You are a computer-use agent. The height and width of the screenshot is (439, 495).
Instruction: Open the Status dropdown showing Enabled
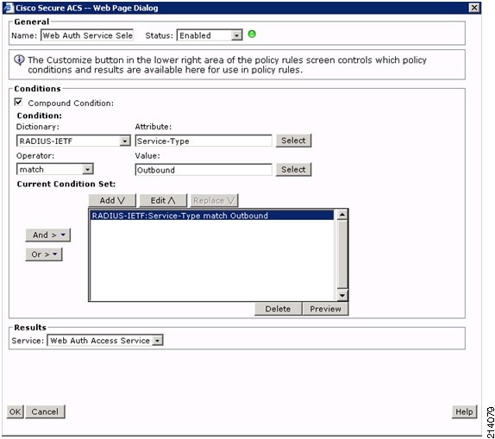coord(210,35)
